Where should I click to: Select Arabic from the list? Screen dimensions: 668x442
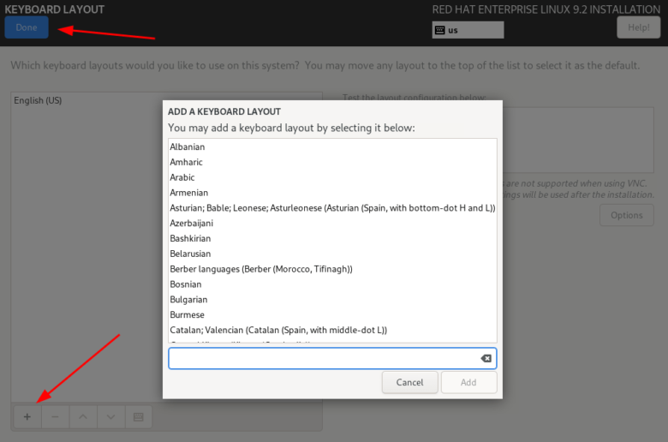point(332,177)
